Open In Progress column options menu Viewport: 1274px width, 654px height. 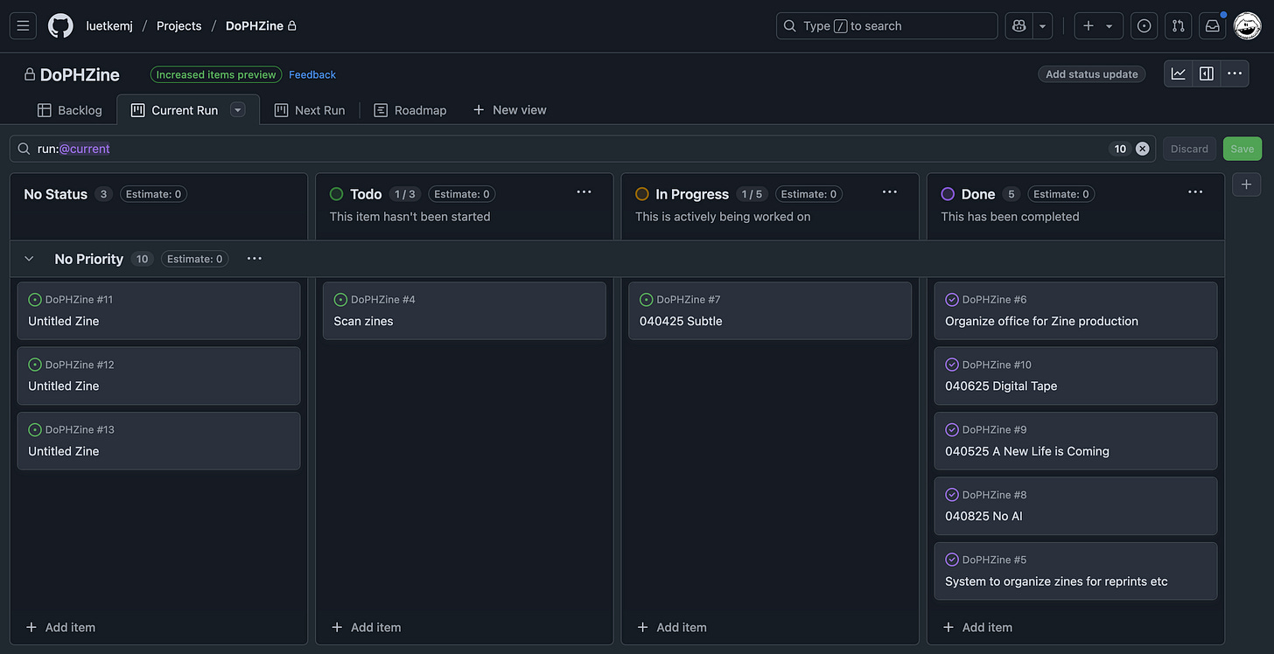point(890,192)
